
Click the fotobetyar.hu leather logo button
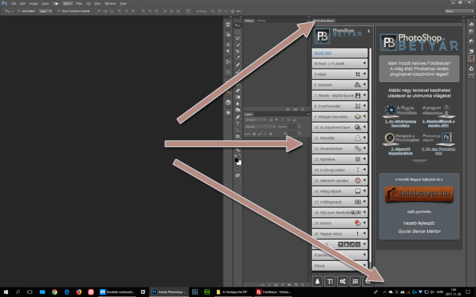(419, 194)
